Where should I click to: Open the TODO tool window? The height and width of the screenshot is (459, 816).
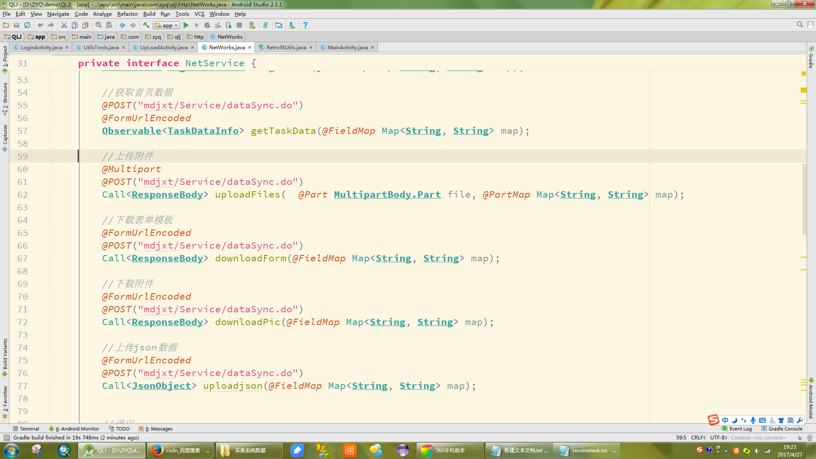tap(119, 429)
